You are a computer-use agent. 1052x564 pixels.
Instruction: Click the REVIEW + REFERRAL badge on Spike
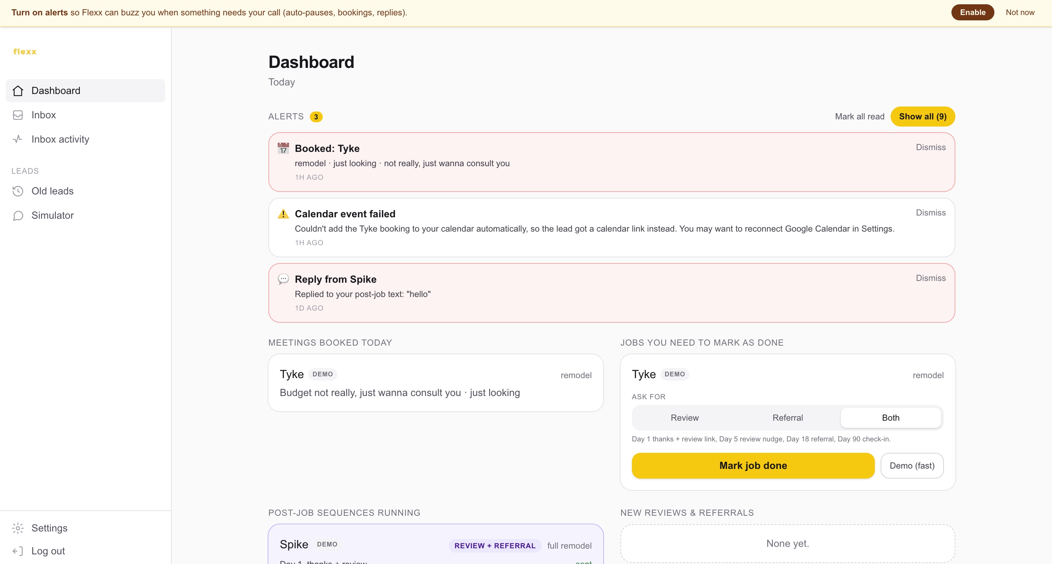click(495, 546)
